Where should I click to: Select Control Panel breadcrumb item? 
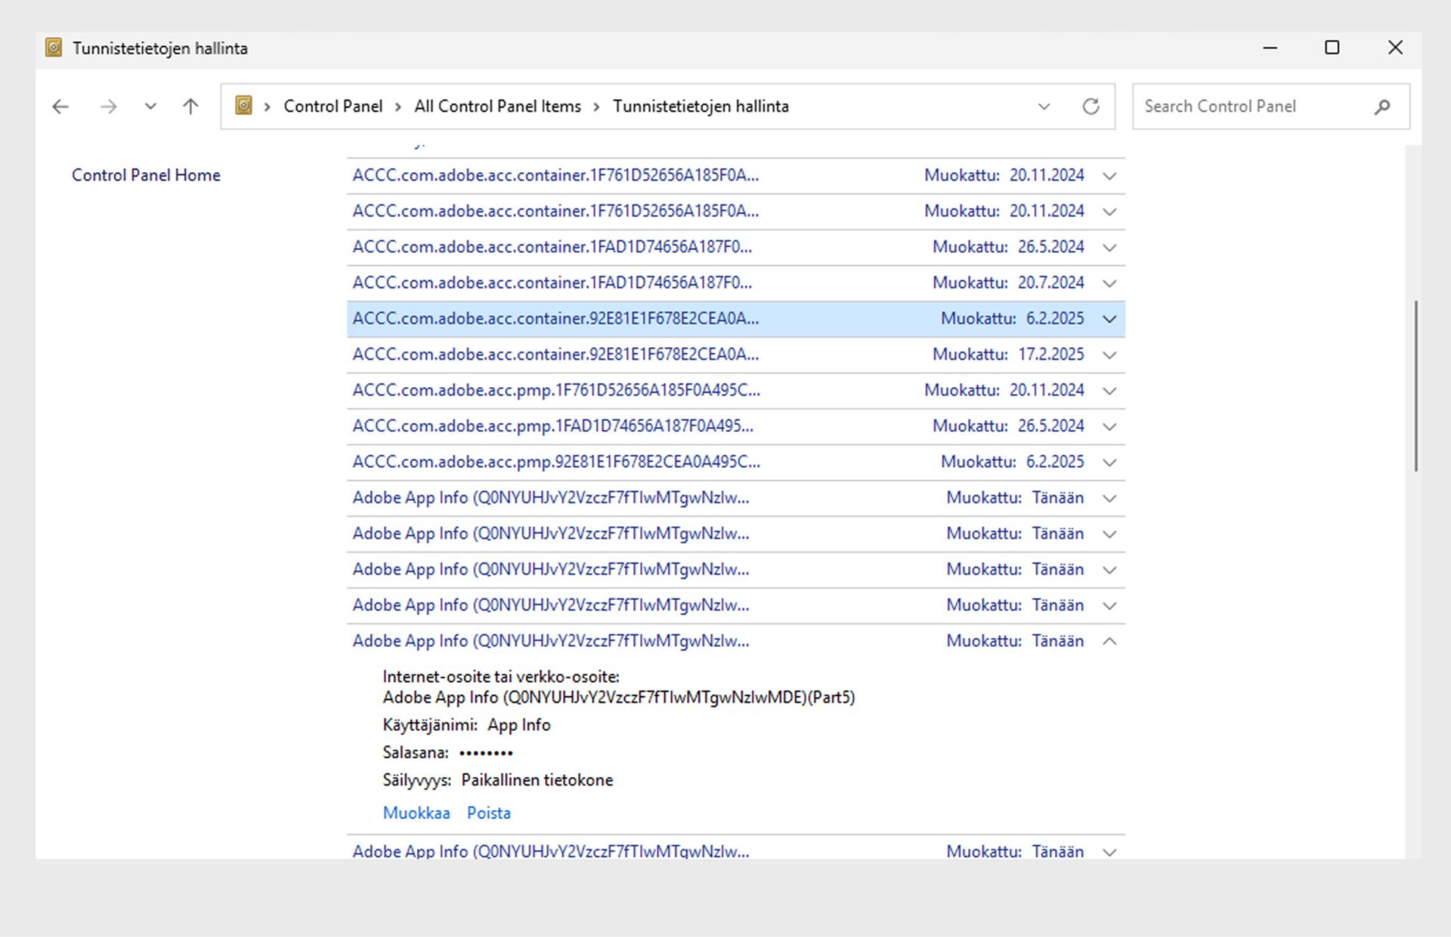click(333, 107)
